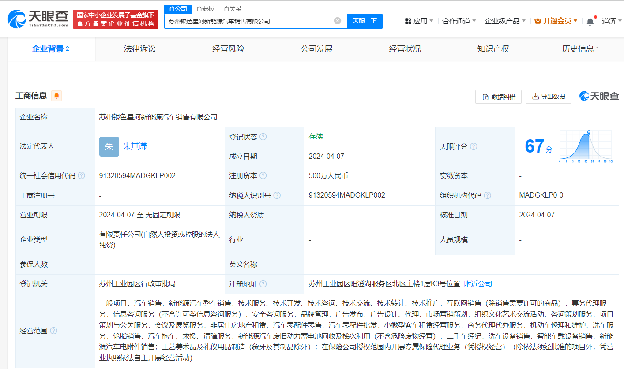Switch to the 法律诉讼 tab
The width and height of the screenshot is (624, 369).
click(139, 48)
